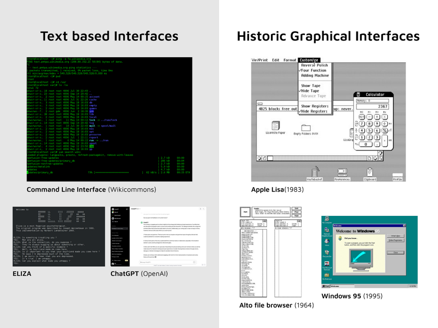The image size is (438, 328).
Task: Click the Windows 95 Start button
Action: pyautogui.click(x=326, y=286)
